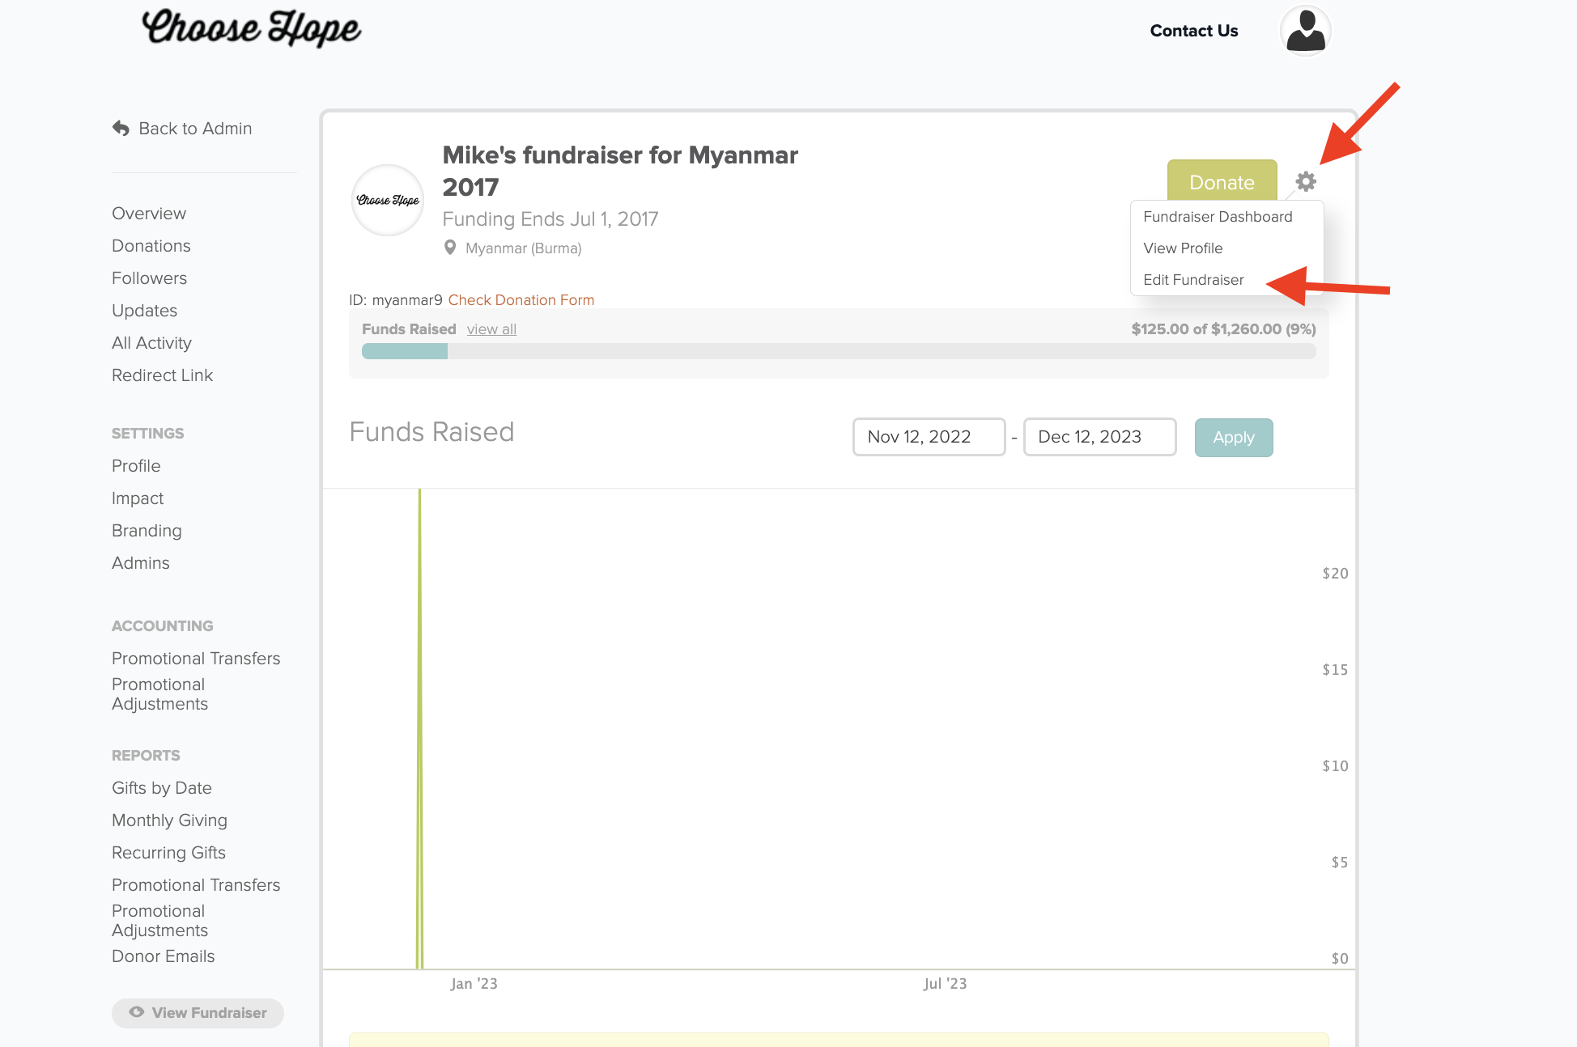Click the end date field Dec 12, 2023

click(x=1099, y=437)
